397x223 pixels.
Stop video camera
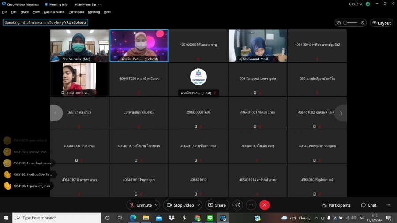pos(180,205)
